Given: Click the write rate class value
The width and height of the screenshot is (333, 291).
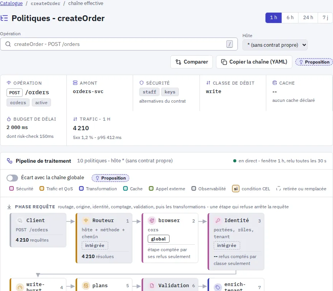Looking at the screenshot, I should pos(213,92).
